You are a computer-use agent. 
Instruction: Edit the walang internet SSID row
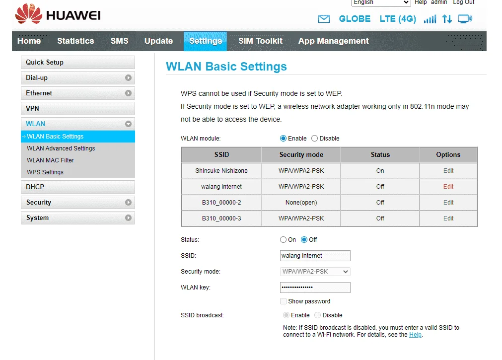point(448,186)
